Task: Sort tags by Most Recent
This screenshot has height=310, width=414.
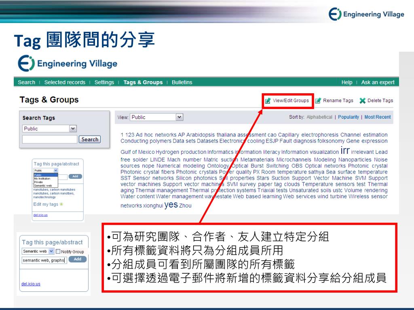Action: click(x=378, y=117)
